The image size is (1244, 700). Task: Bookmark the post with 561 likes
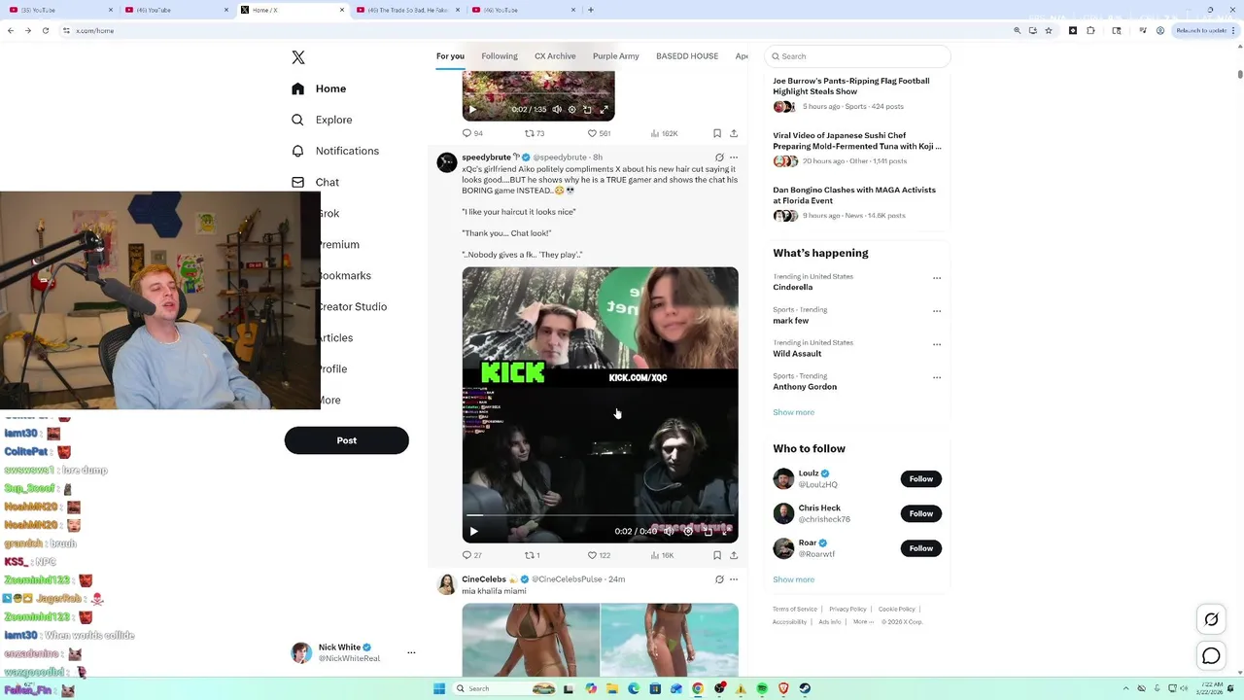pyautogui.click(x=717, y=133)
